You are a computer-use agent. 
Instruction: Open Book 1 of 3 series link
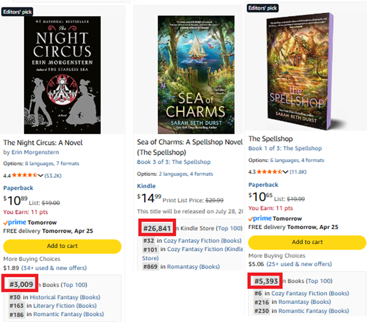[x=285, y=148]
